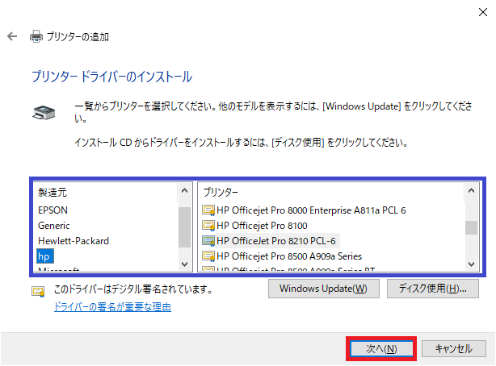Click the large printer image icon
The width and height of the screenshot is (496, 366).
click(x=44, y=113)
